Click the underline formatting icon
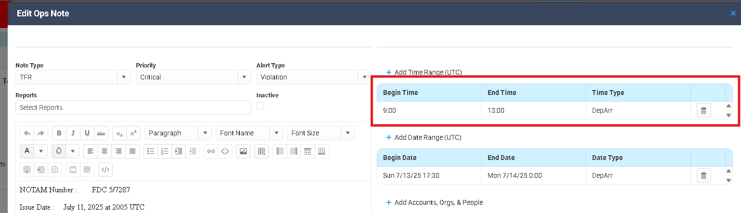 pyautogui.click(x=87, y=133)
